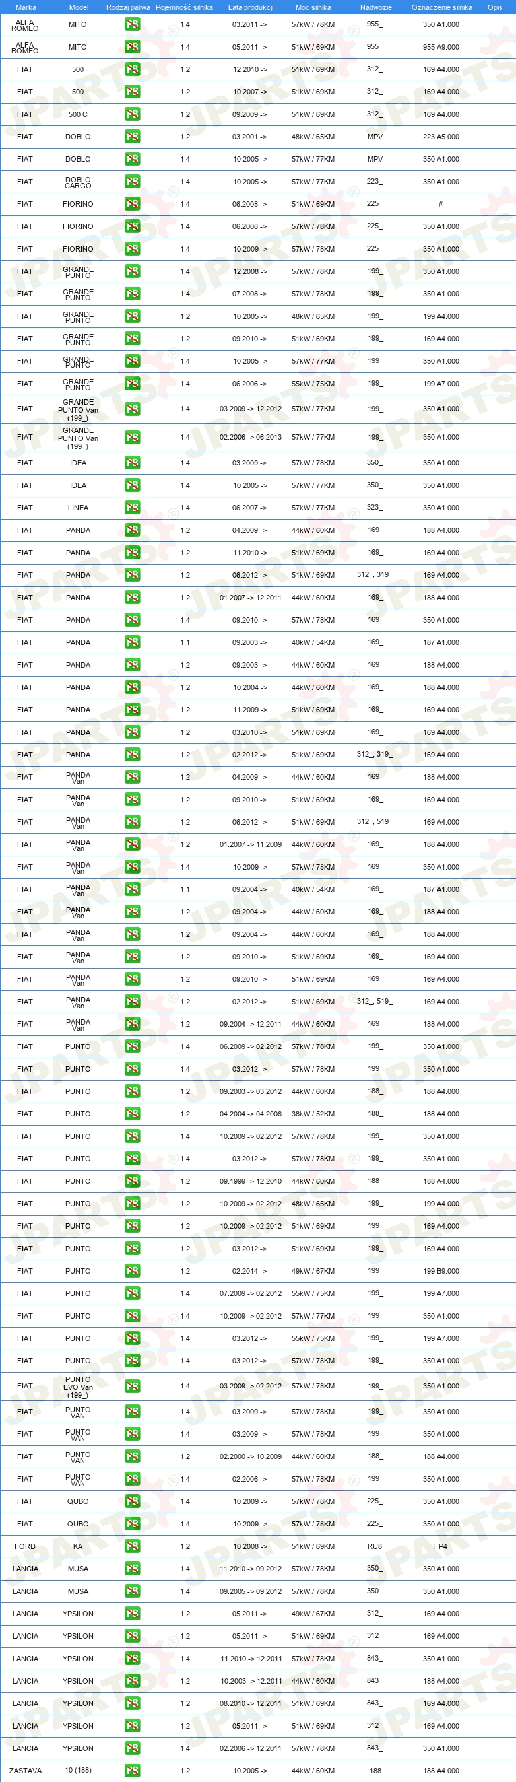Screen dimensions: 516x1782
Task: Click the Model column header
Action: 78,8
